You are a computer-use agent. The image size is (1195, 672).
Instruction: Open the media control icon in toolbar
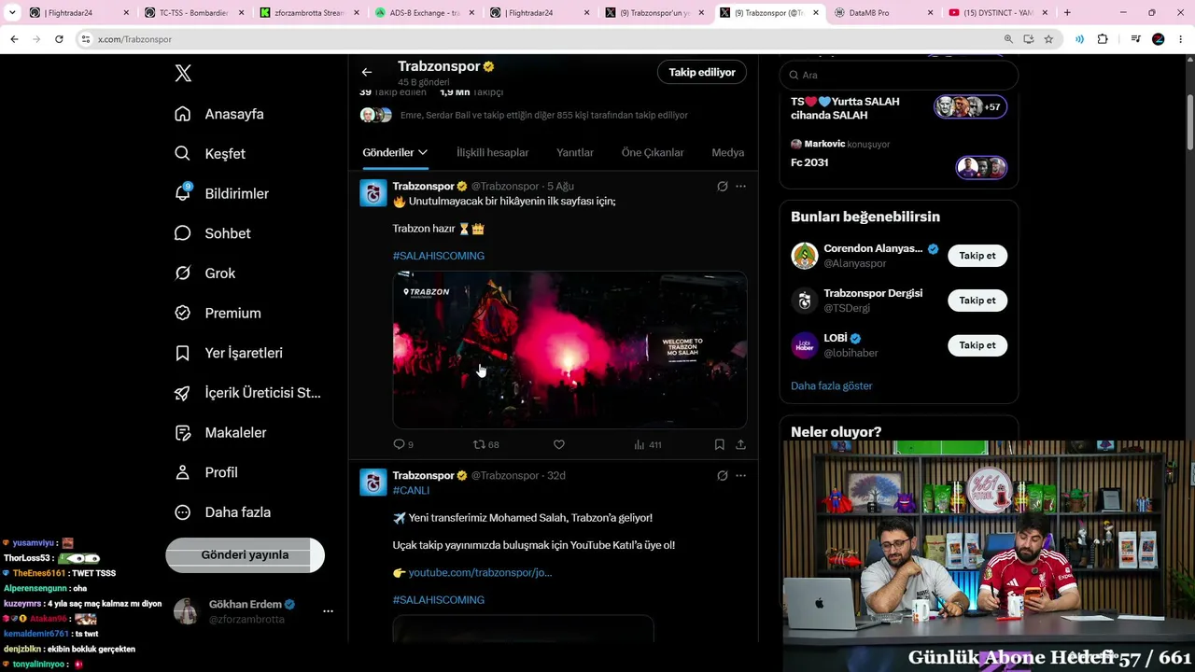[1135, 39]
